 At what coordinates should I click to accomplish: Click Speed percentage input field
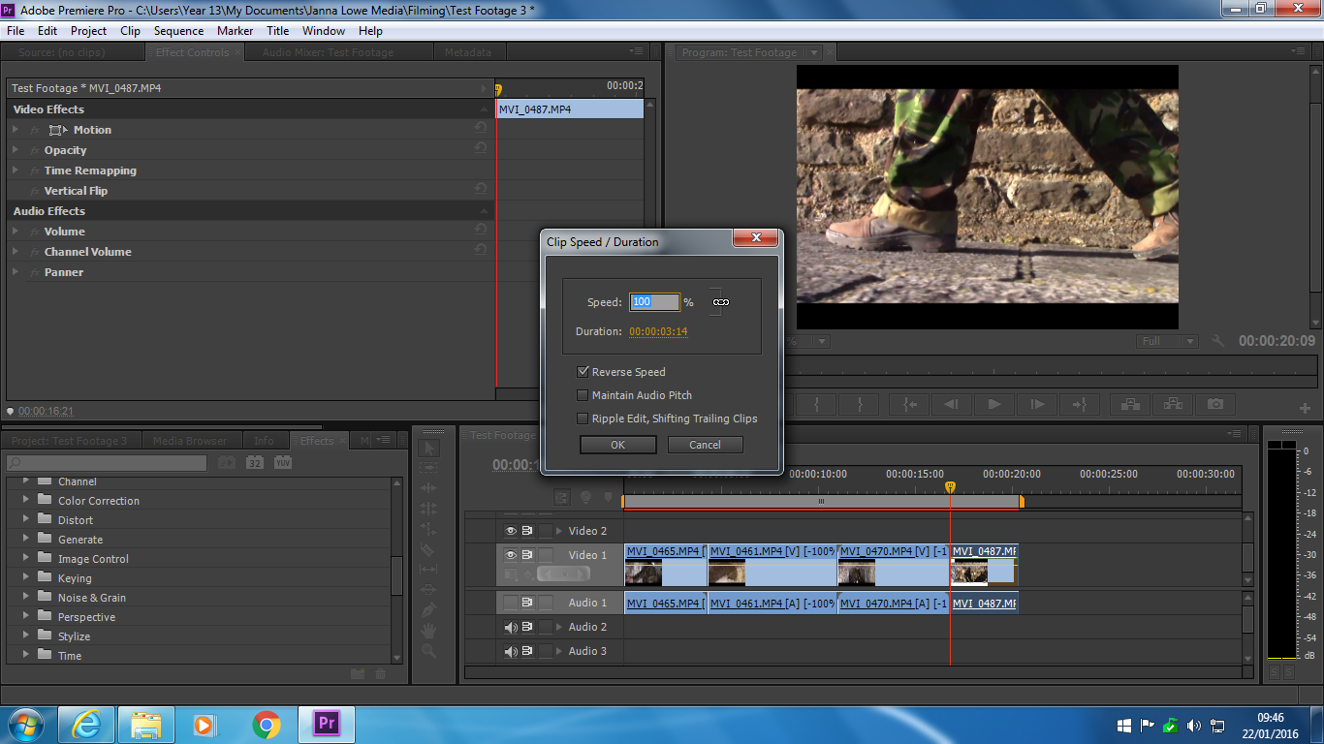tap(654, 302)
